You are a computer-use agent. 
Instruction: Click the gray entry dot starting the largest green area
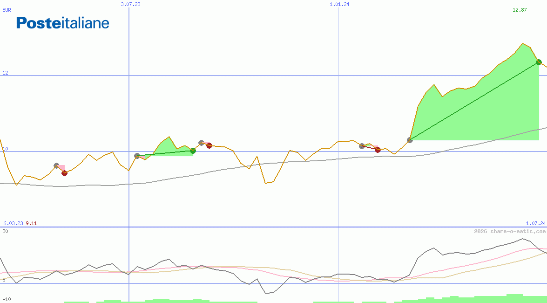(x=410, y=140)
